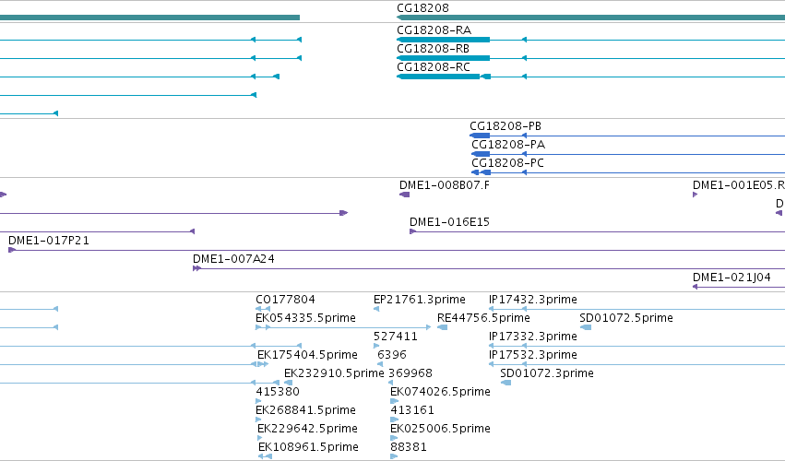The width and height of the screenshot is (785, 461).
Task: Click the RE44756.5prime label
Action: (x=483, y=318)
